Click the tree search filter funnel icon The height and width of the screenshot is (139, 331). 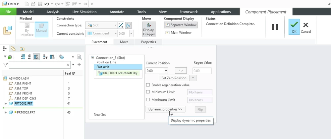[x=6, y=65]
